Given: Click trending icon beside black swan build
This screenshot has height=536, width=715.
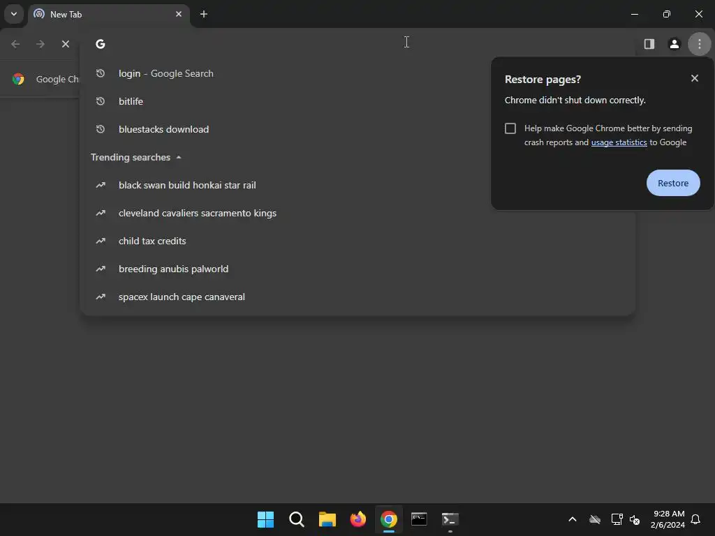Looking at the screenshot, I should [101, 185].
